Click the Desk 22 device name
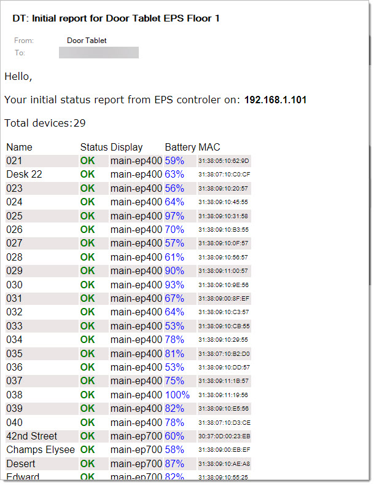Image resolution: width=374 pixels, height=485 pixels. pos(25,175)
